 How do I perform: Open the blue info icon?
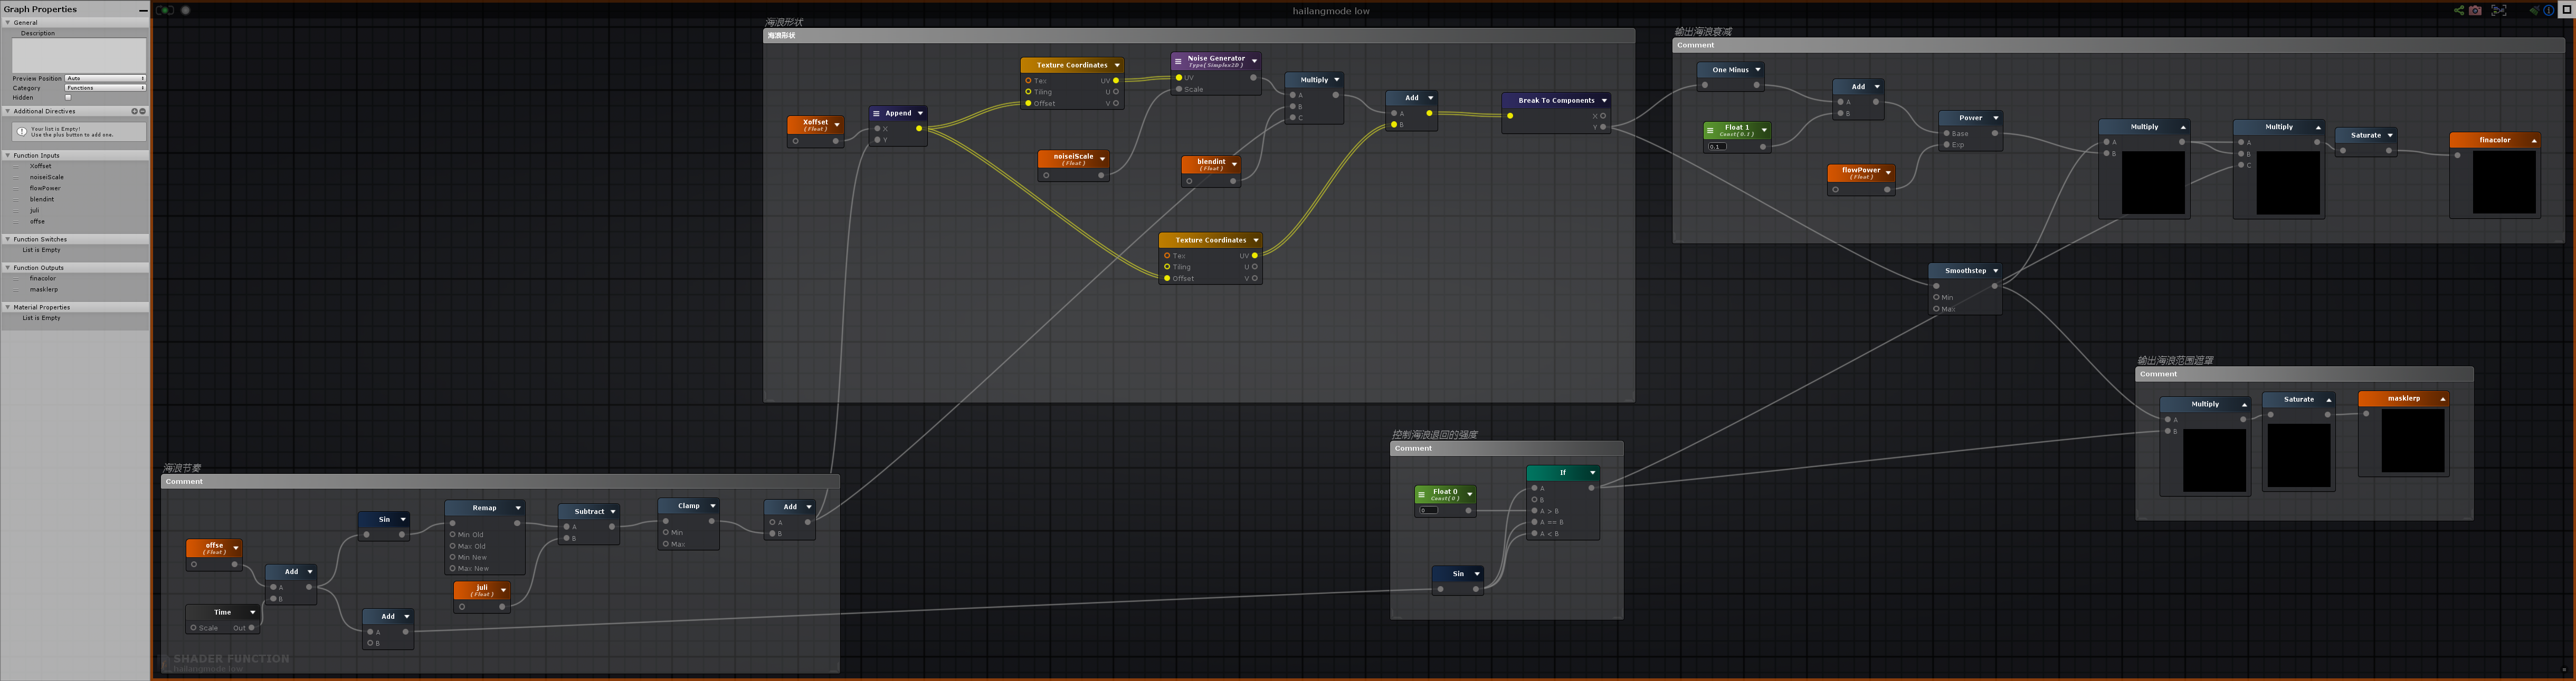pos(2548,10)
